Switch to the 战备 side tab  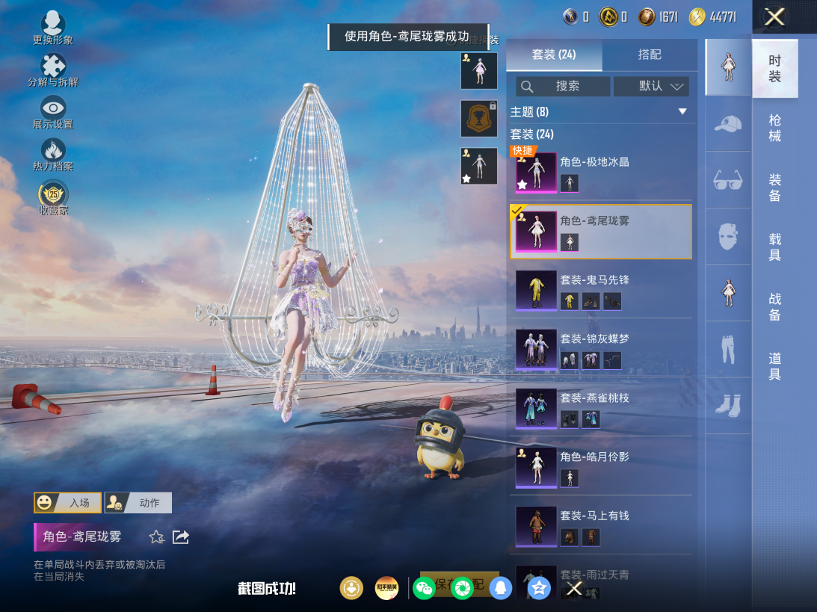click(x=775, y=306)
